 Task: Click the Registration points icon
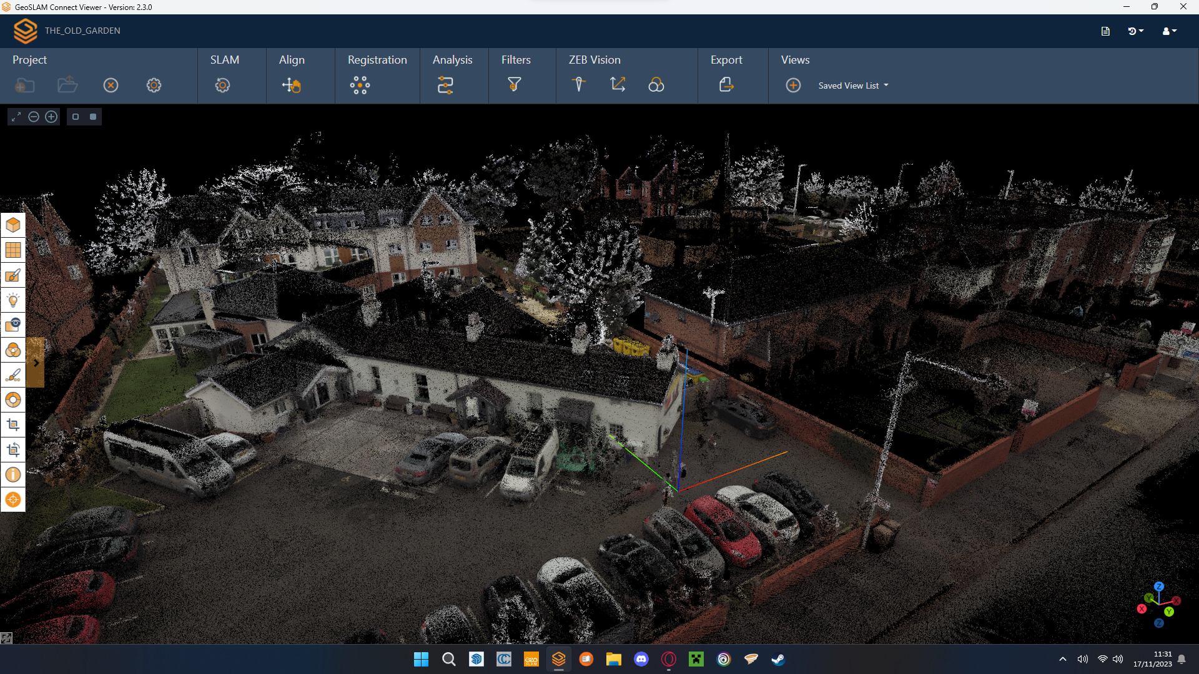click(360, 85)
